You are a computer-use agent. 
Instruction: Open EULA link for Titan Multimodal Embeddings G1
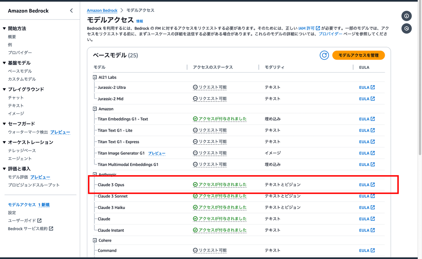click(x=367, y=164)
